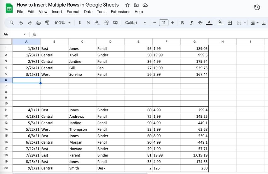Click the font size field 11
268x174 pixels.
164,23
